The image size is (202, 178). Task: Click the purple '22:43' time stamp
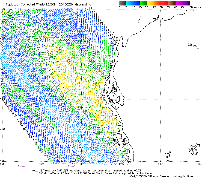tap(72, 166)
